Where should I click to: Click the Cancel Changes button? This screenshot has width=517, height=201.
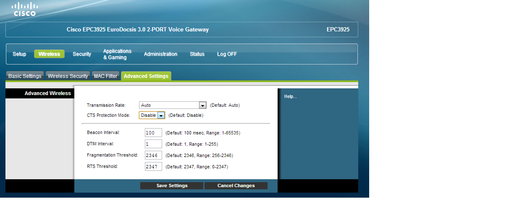pos(236,186)
